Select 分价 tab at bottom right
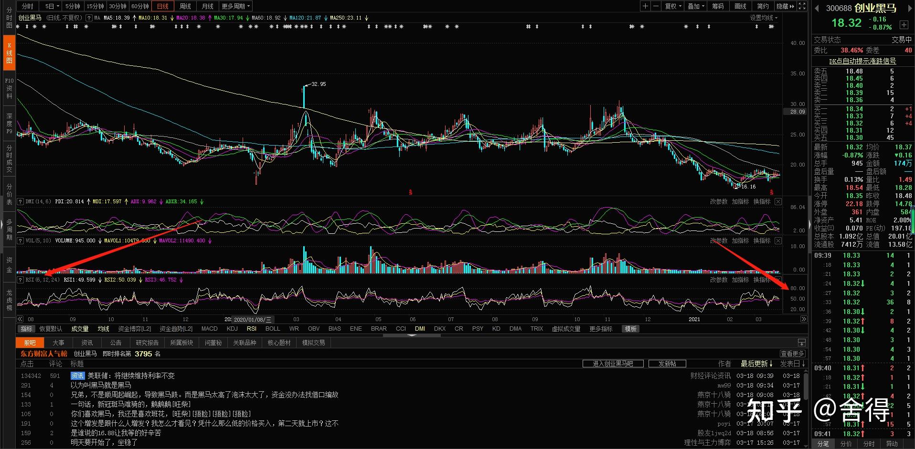The height and width of the screenshot is (449, 915). tap(846, 444)
